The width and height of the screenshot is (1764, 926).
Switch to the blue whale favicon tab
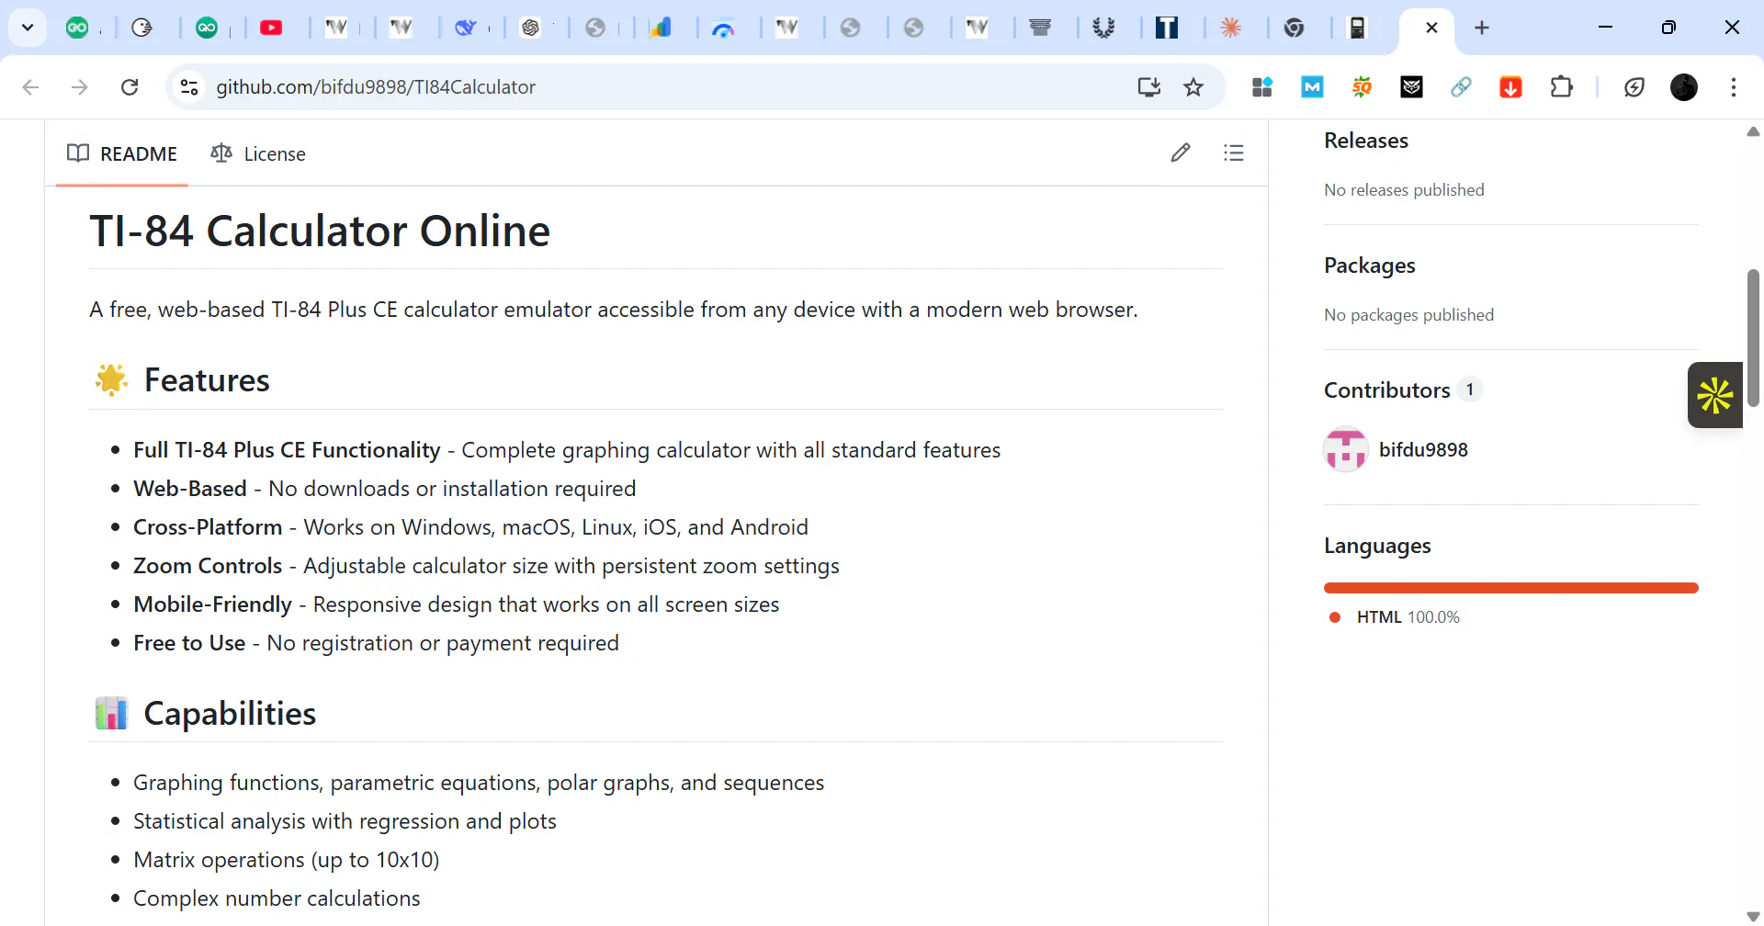coord(466,28)
